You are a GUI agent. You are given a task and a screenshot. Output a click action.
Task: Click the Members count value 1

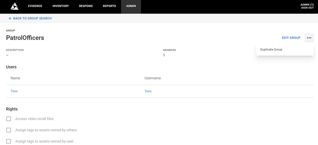point(164,55)
